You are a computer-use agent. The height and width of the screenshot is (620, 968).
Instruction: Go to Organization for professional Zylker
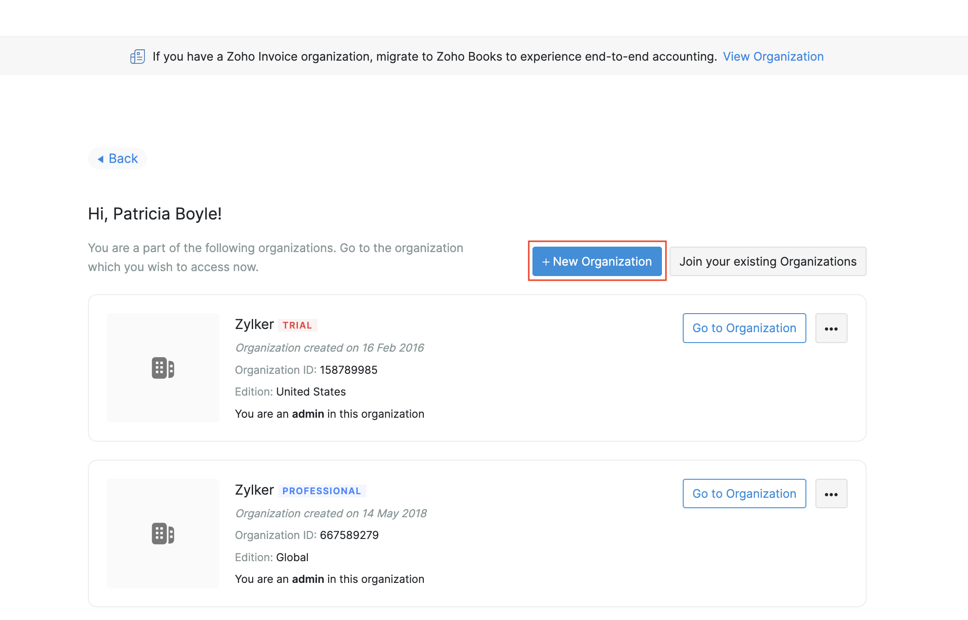[x=744, y=494]
